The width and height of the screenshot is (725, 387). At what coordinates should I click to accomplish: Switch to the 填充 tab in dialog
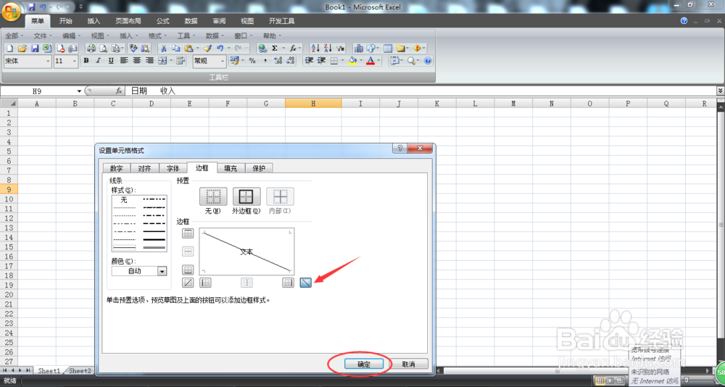click(x=231, y=168)
